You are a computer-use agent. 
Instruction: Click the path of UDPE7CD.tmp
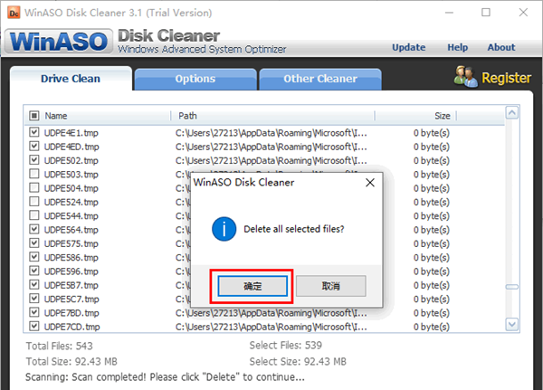point(271,327)
